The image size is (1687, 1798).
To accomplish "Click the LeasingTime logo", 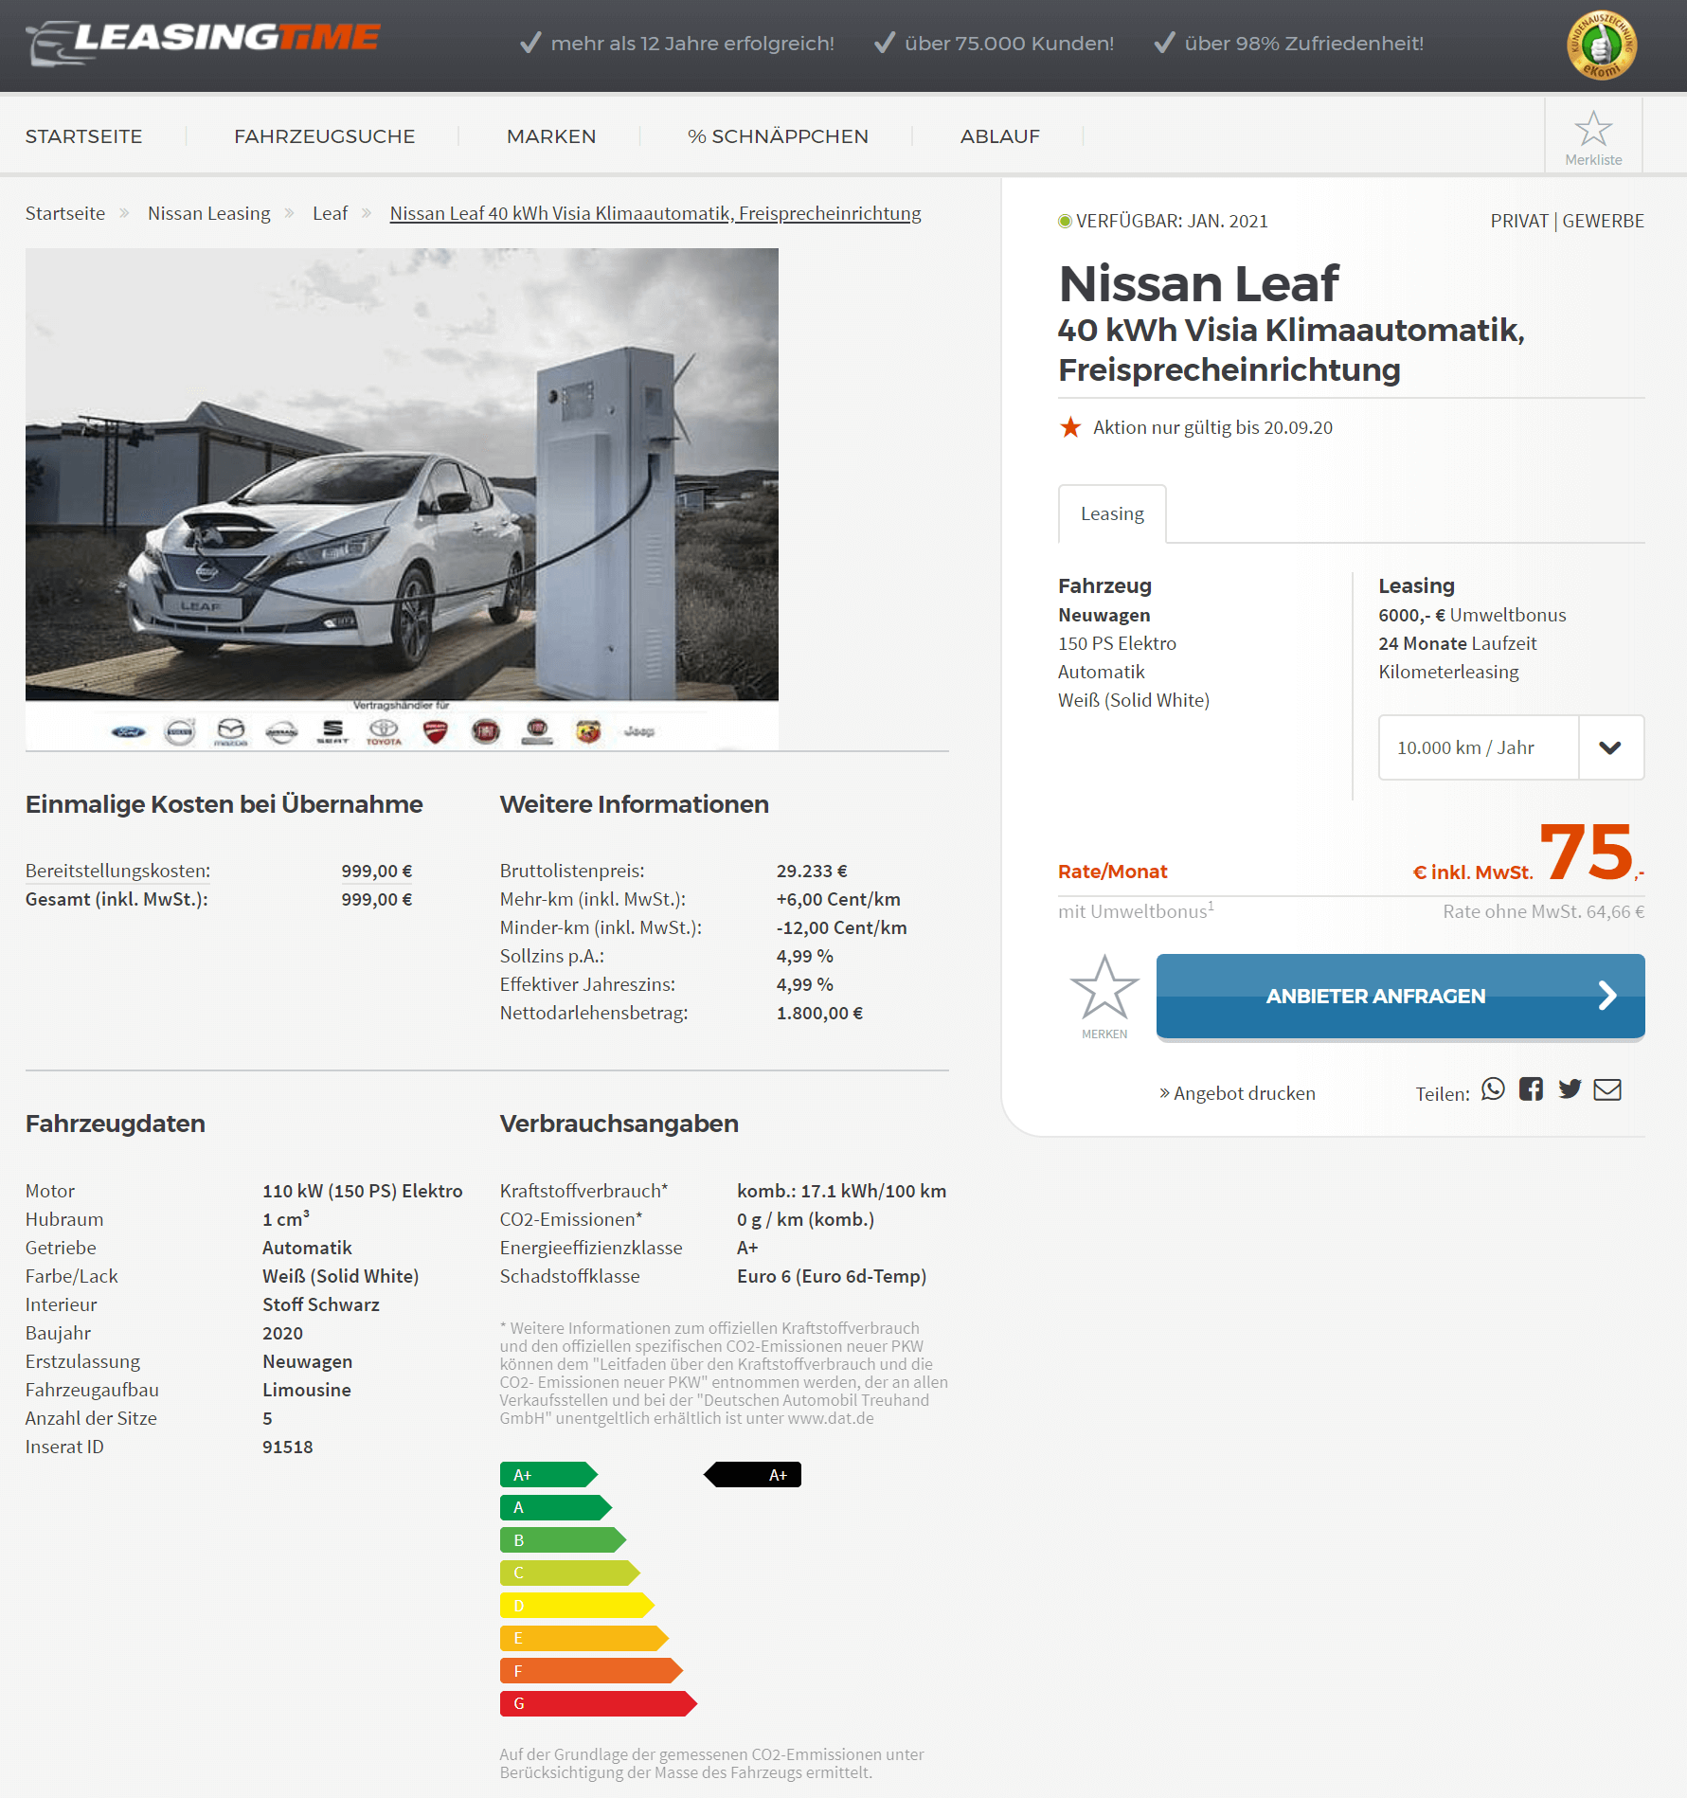I will (203, 42).
